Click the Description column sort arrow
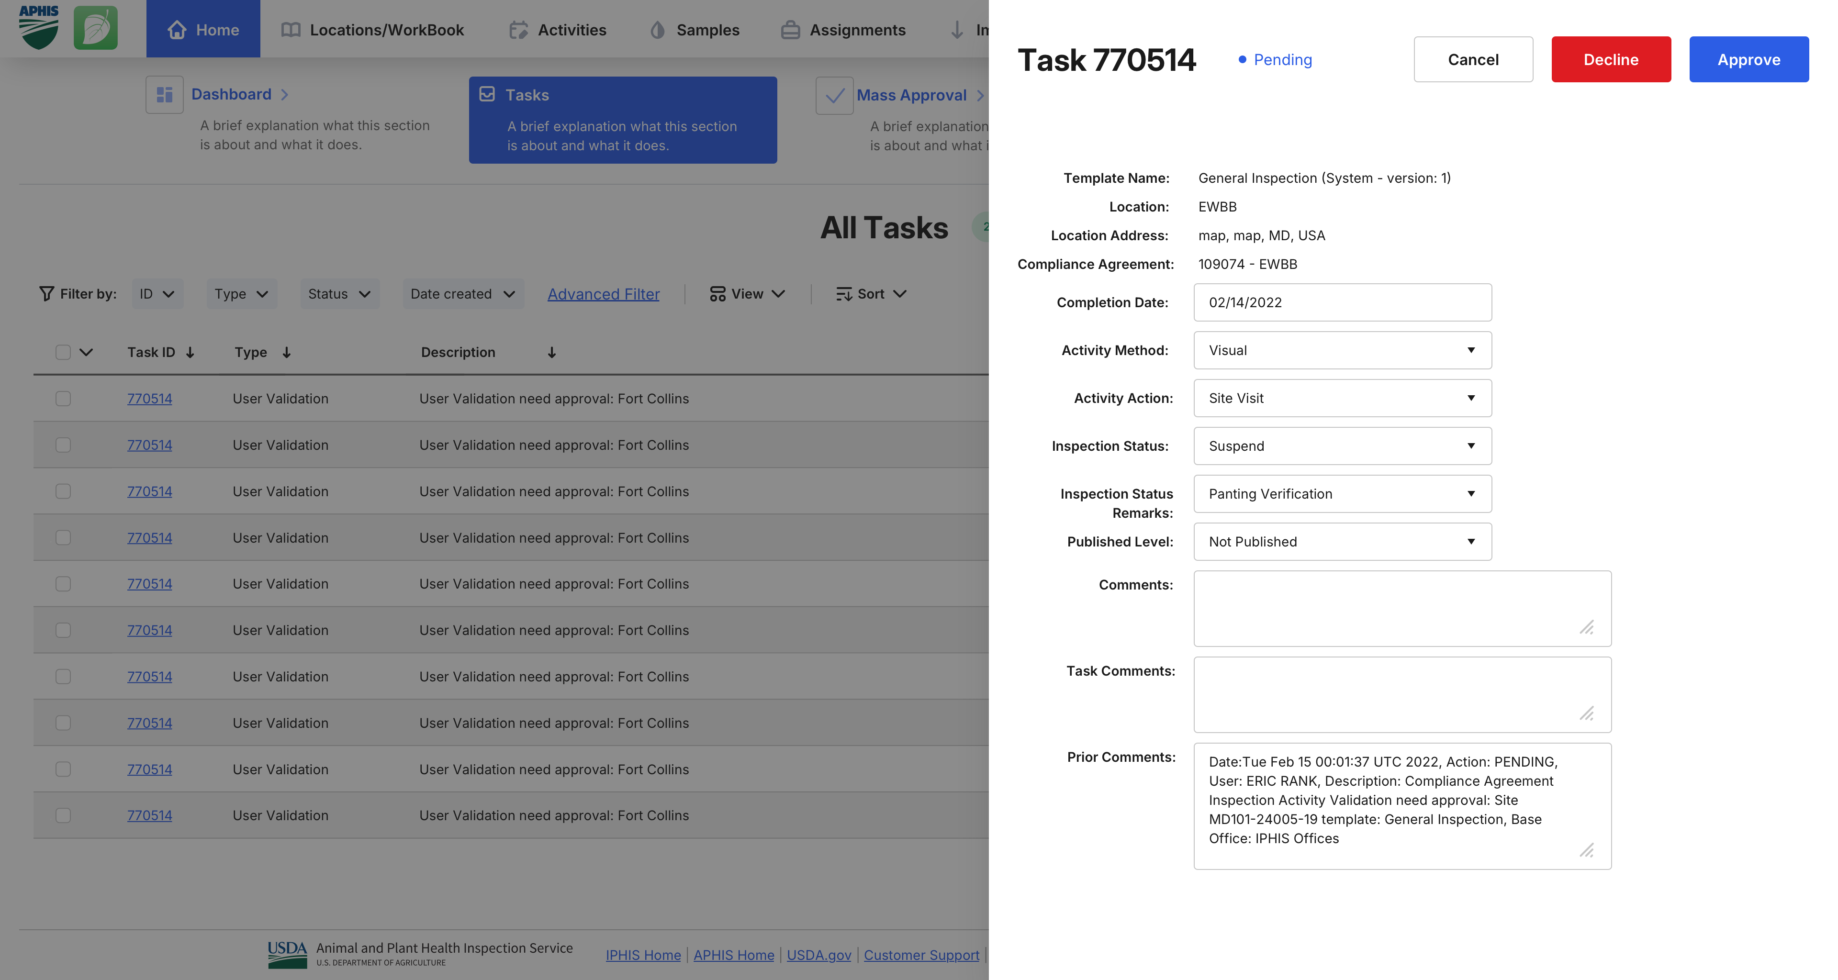Image resolution: width=1838 pixels, height=980 pixels. pyautogui.click(x=551, y=352)
